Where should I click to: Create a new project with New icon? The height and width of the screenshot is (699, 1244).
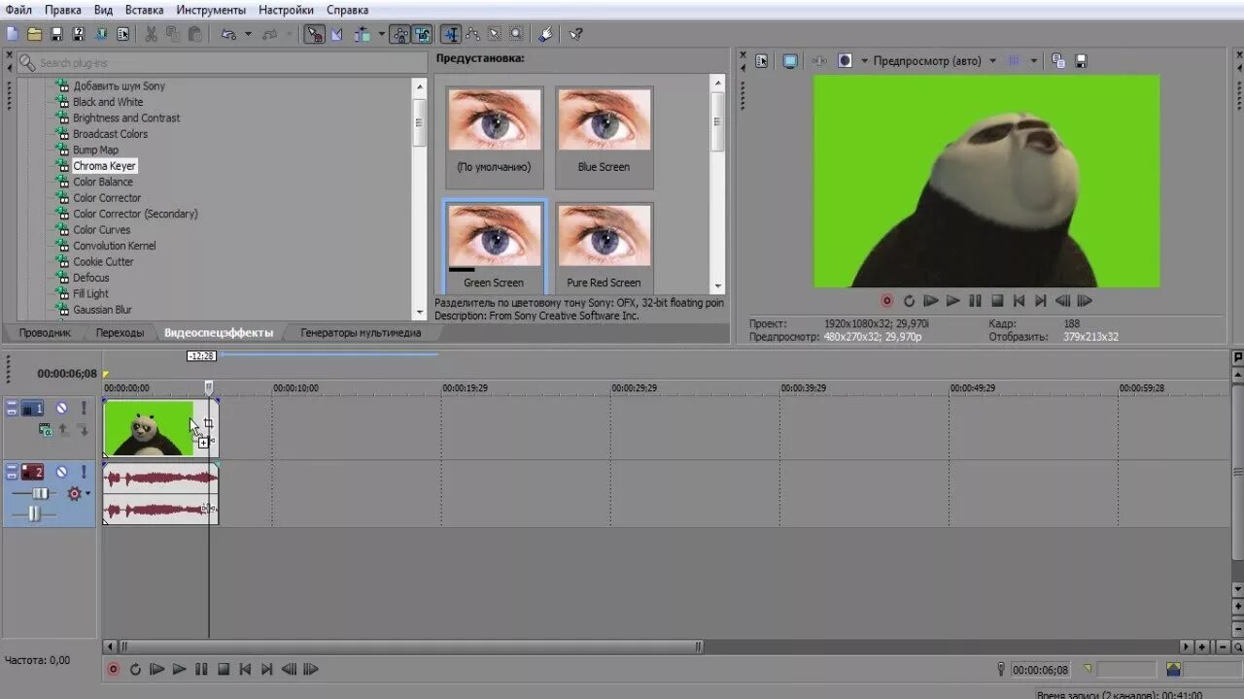tap(12, 34)
